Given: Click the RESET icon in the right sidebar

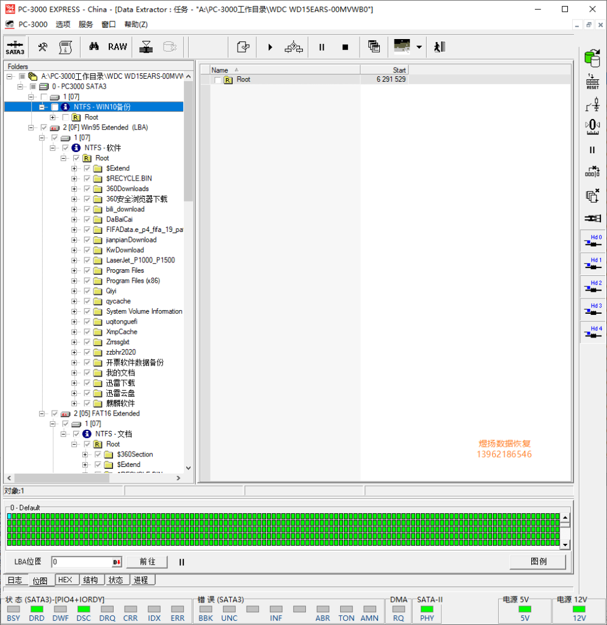Looking at the screenshot, I should tap(592, 81).
